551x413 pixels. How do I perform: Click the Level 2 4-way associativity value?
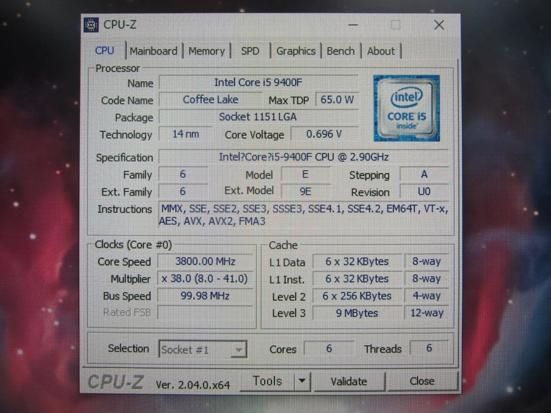coord(426,296)
